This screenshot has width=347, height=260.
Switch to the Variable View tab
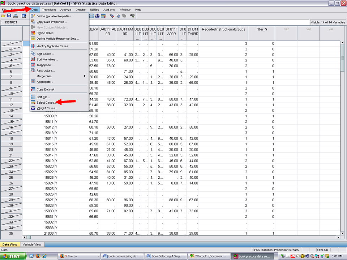pos(32,244)
